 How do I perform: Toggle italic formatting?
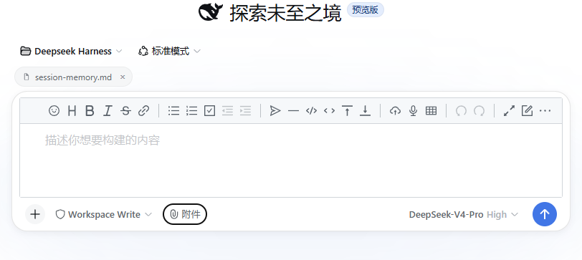[x=108, y=110]
